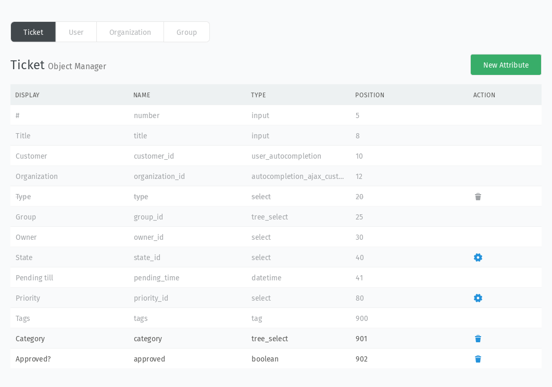Click the 'autocompletion_ajax_cust...' type cell

click(x=297, y=176)
